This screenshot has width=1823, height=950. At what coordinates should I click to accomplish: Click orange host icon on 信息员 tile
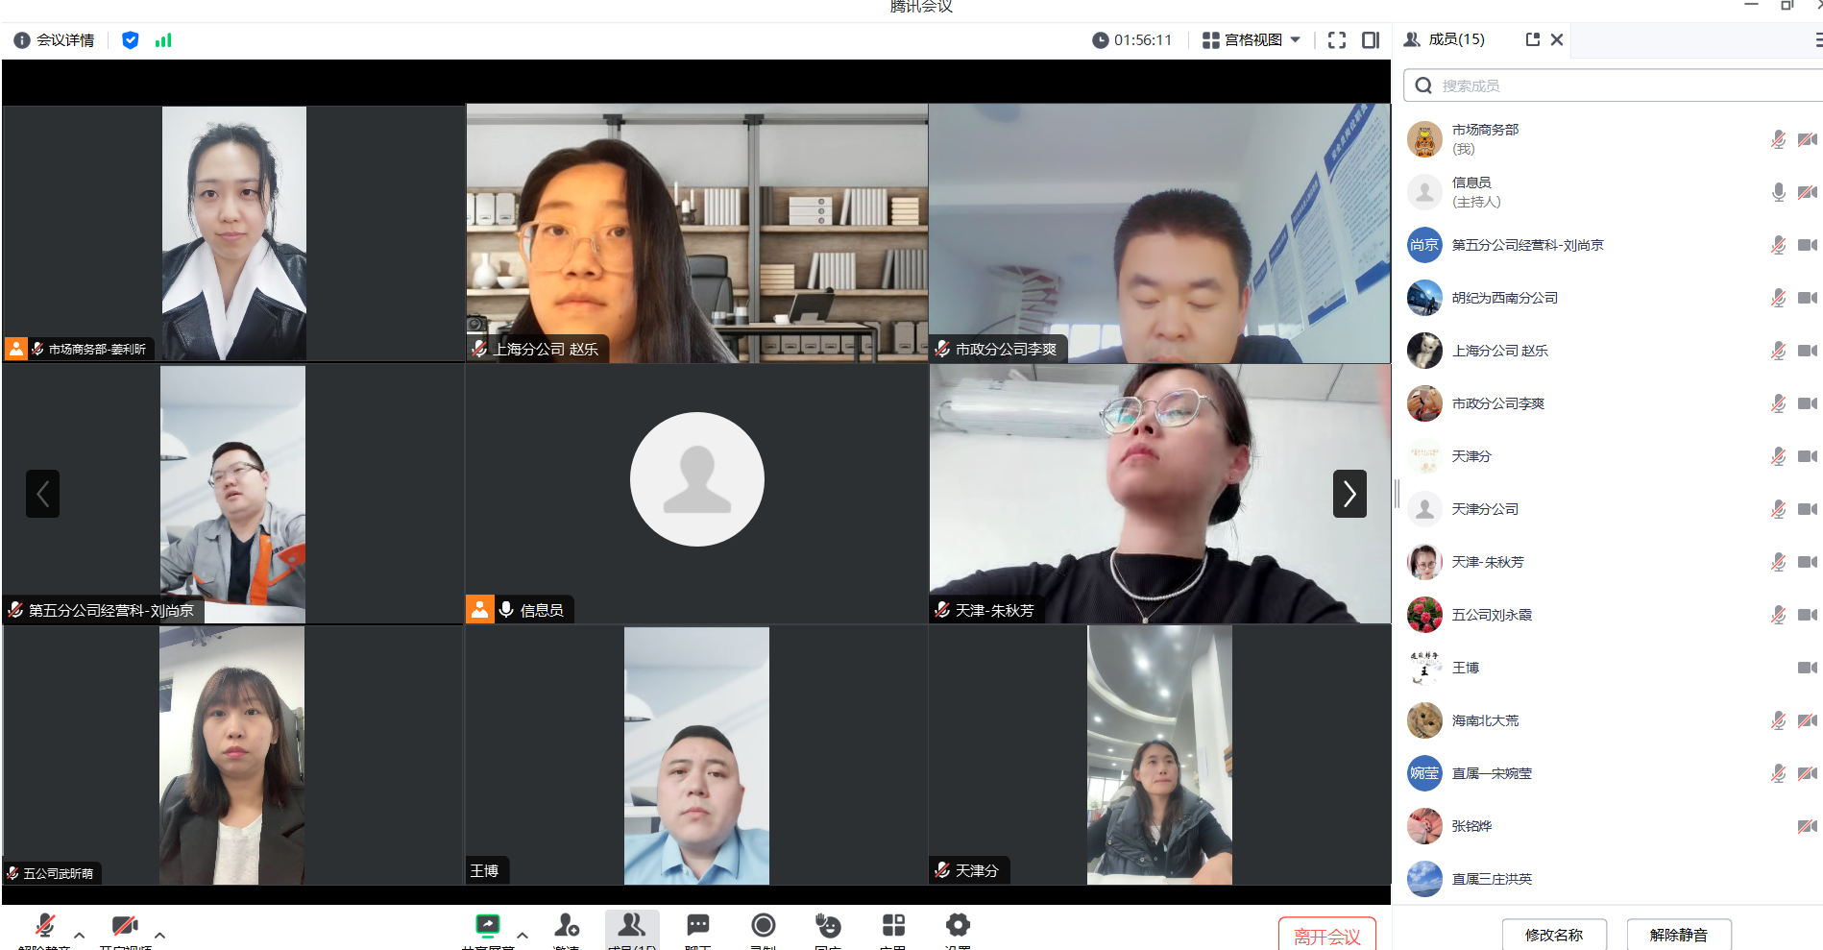[x=479, y=609]
